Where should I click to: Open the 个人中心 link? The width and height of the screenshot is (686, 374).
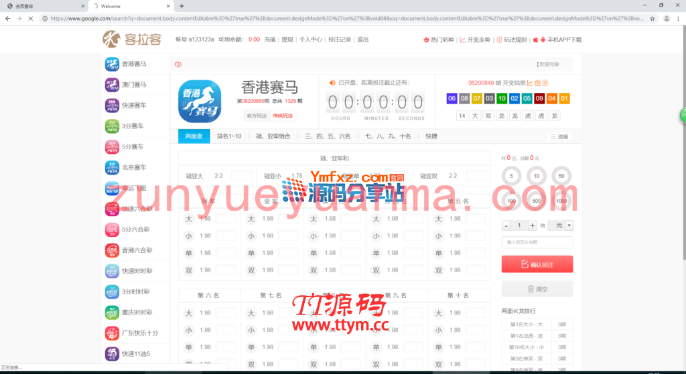point(311,39)
